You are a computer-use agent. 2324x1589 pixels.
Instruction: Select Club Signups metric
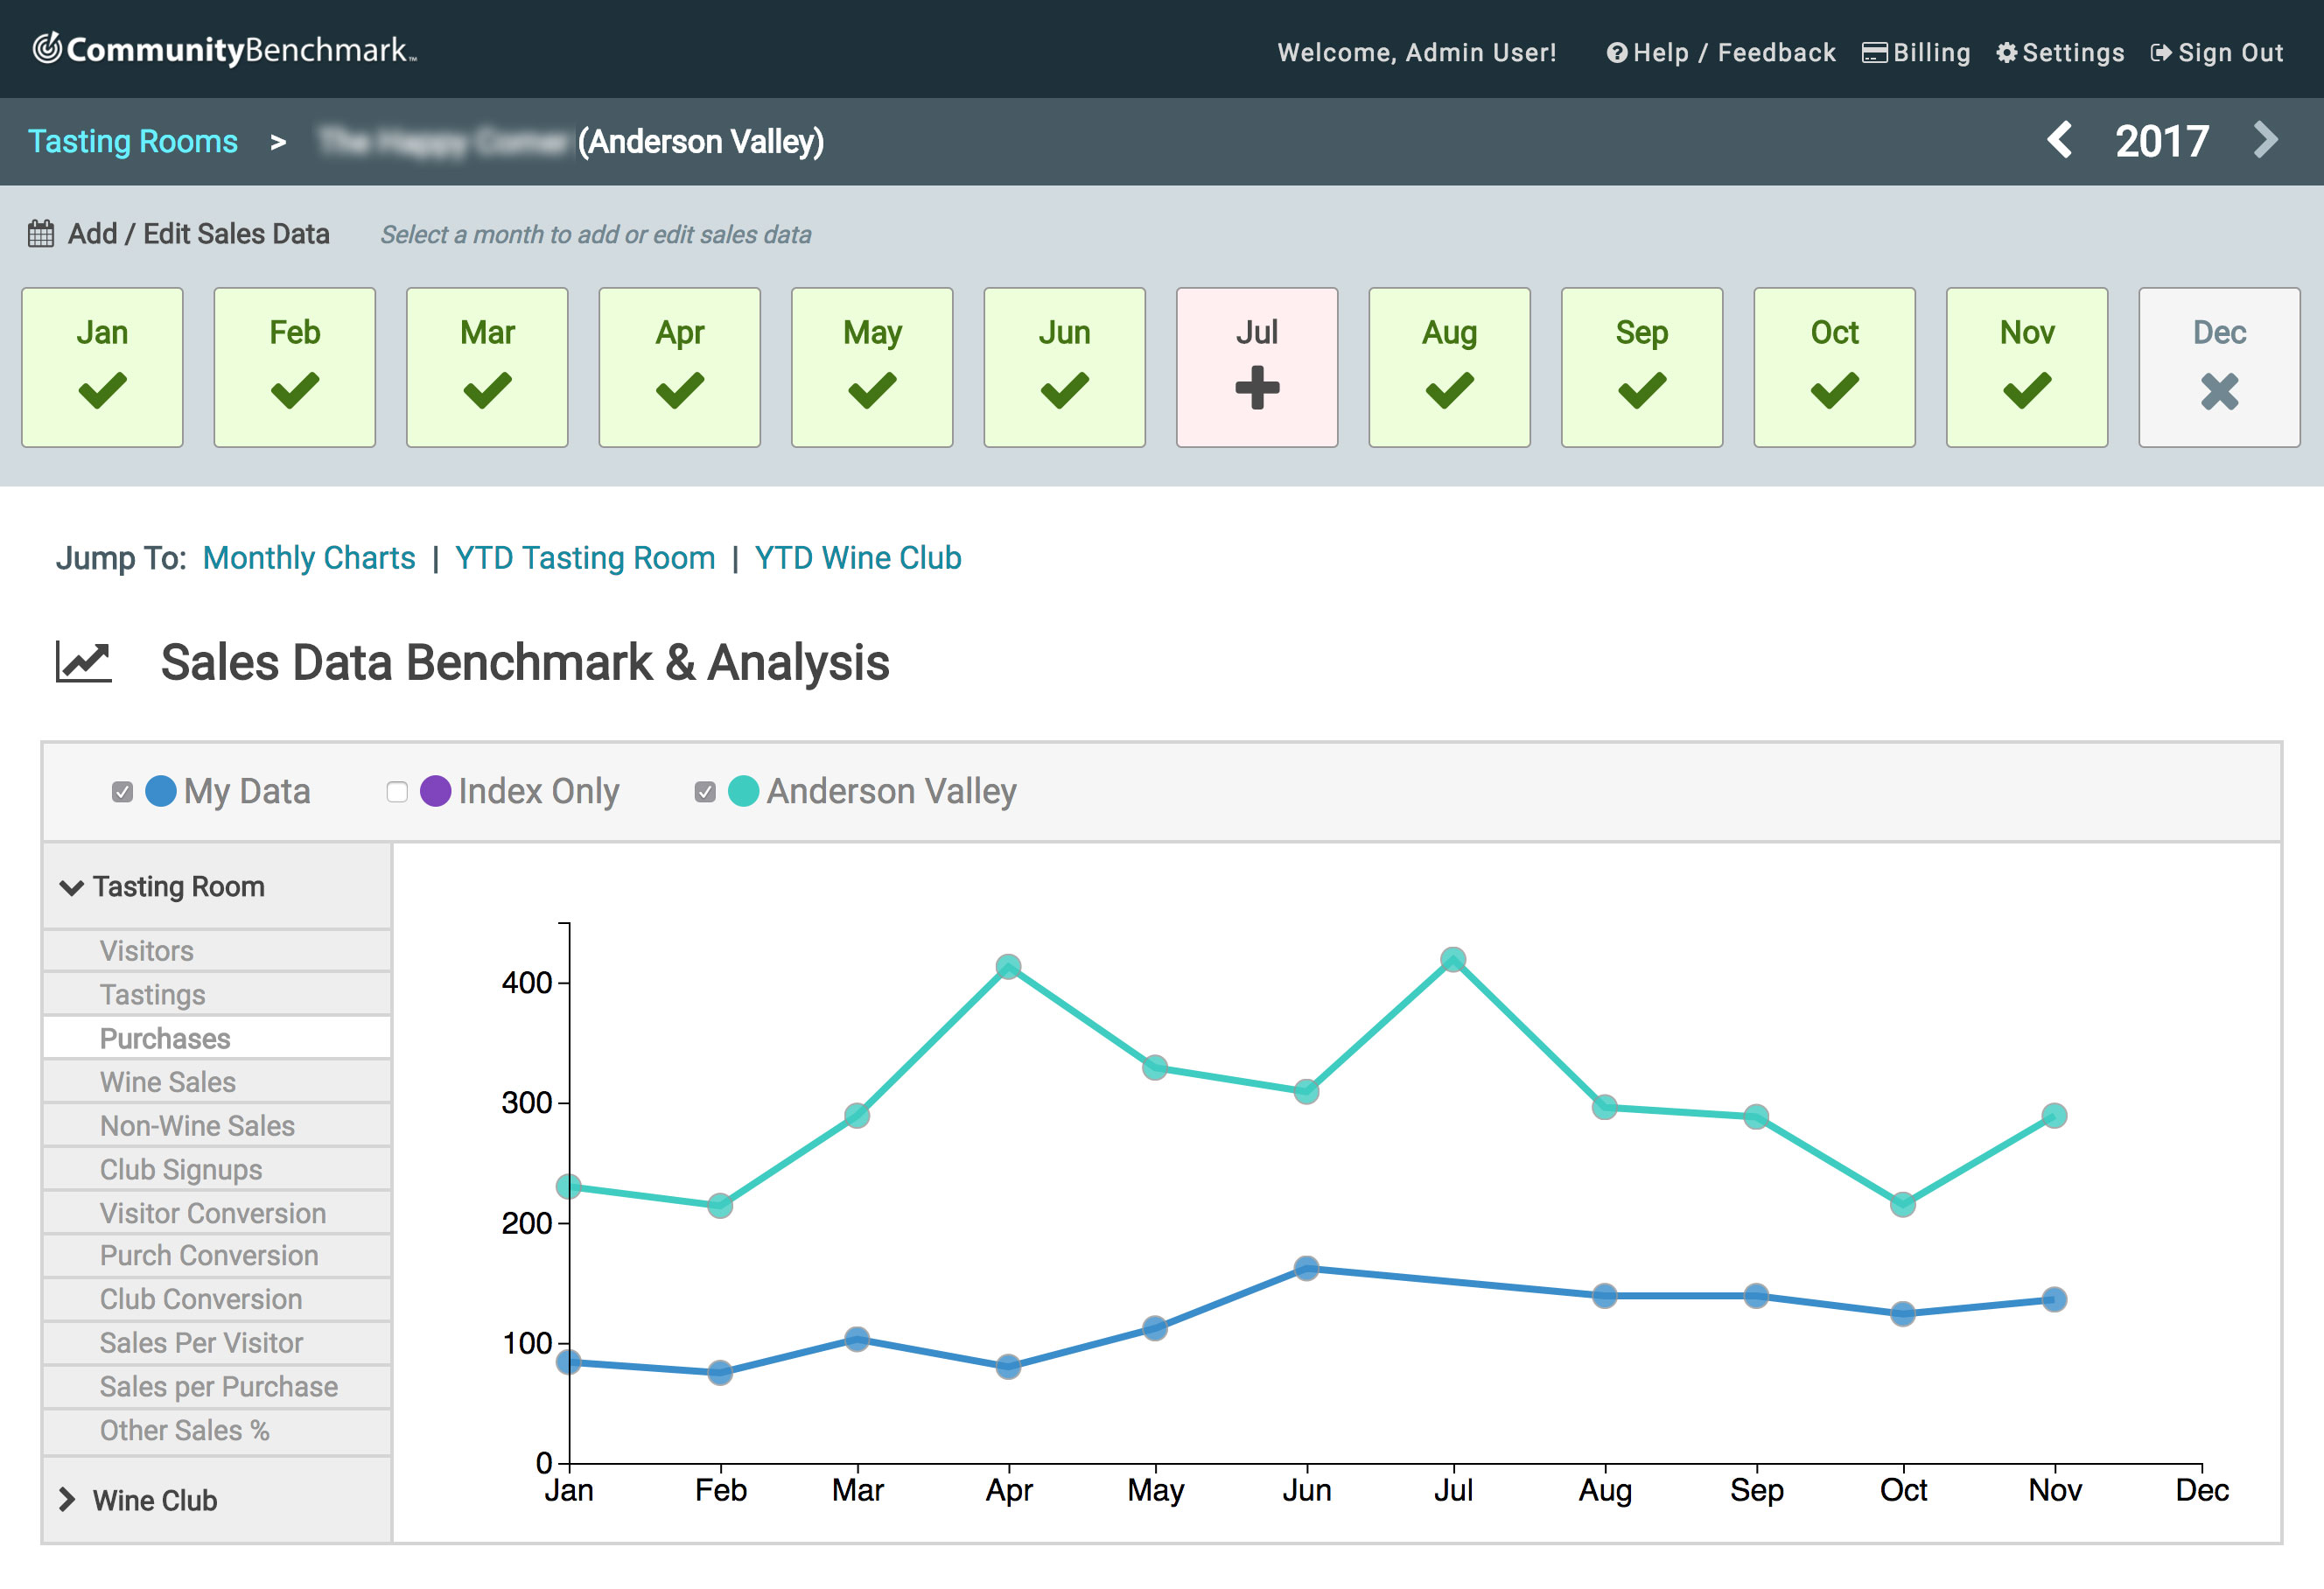[x=217, y=1169]
